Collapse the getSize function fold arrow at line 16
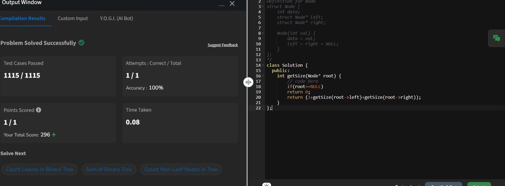 pyautogui.click(x=263, y=76)
